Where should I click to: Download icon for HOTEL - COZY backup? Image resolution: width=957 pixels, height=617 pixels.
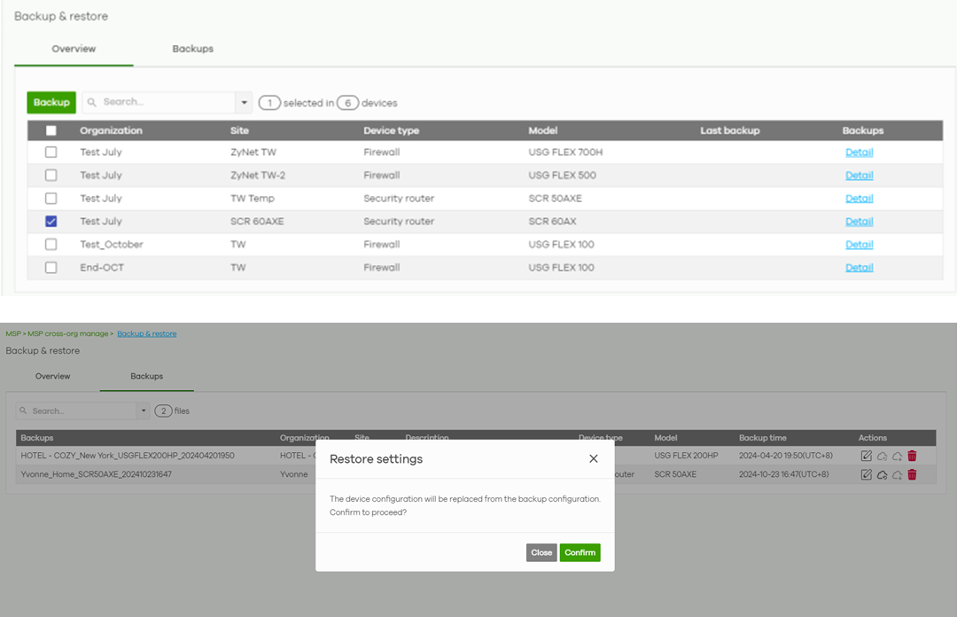pyautogui.click(x=897, y=456)
